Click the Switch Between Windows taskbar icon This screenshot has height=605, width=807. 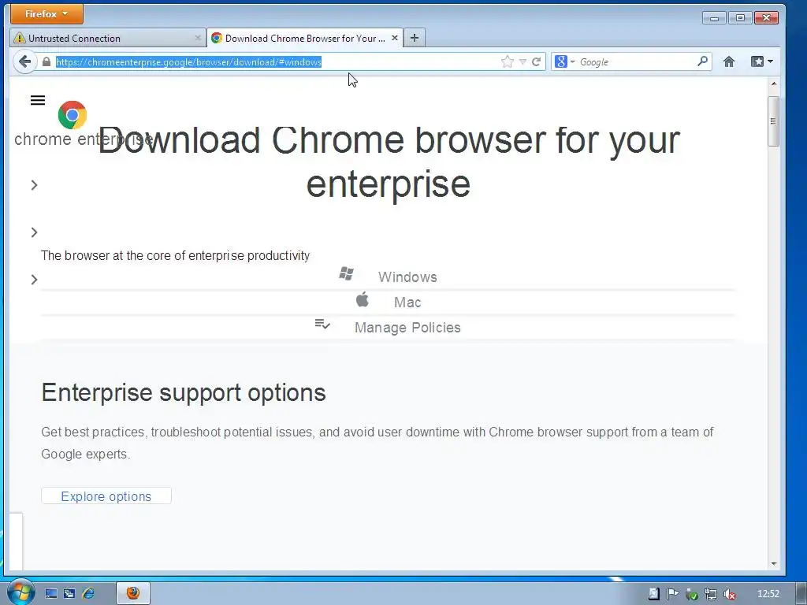(69, 594)
